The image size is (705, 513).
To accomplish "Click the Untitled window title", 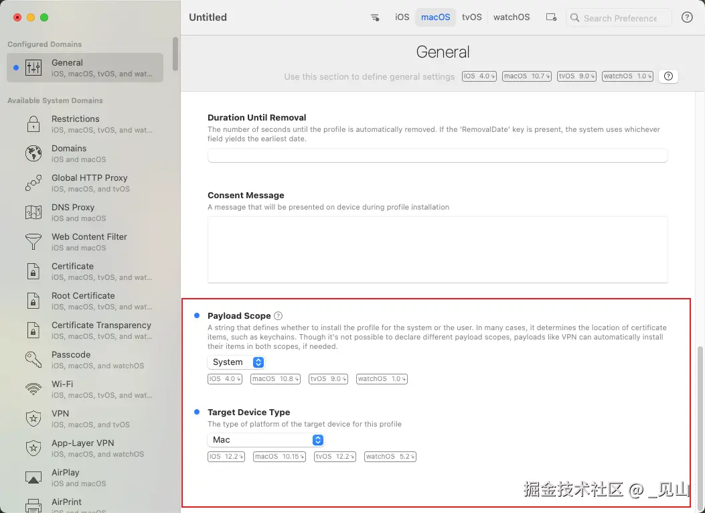I will coord(208,17).
